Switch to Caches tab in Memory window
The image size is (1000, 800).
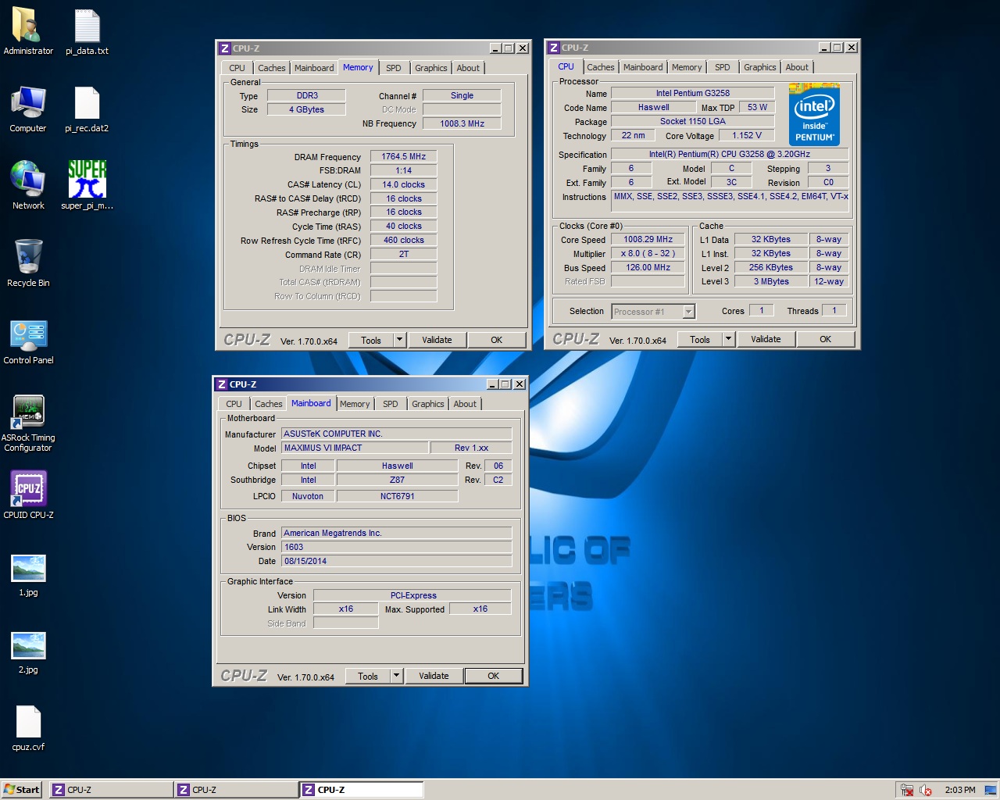click(271, 68)
